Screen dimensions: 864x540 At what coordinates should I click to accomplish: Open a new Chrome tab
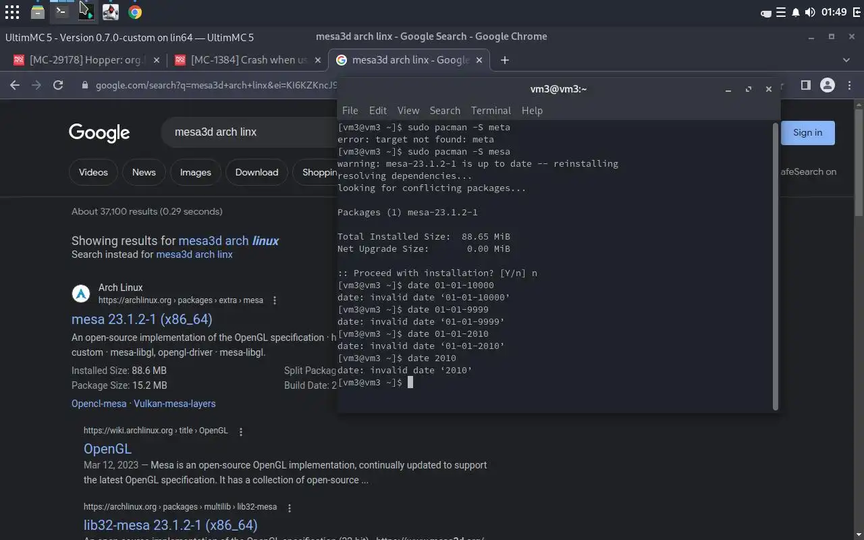504,60
